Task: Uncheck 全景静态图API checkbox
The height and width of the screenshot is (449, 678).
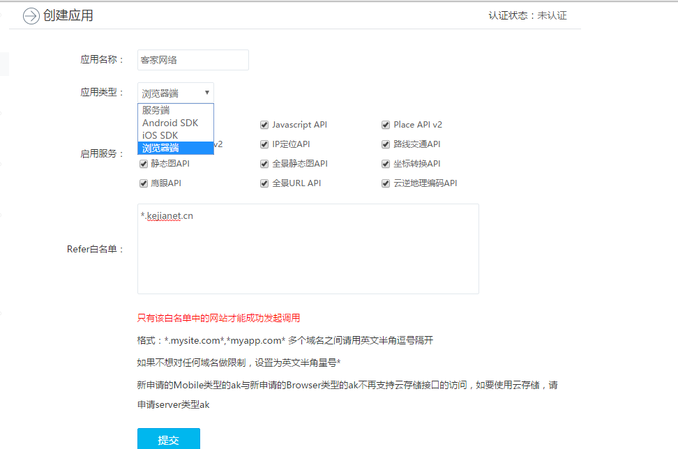Action: (x=264, y=164)
